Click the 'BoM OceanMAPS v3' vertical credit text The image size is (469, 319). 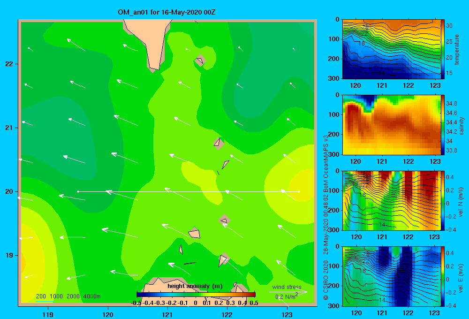[326, 163]
